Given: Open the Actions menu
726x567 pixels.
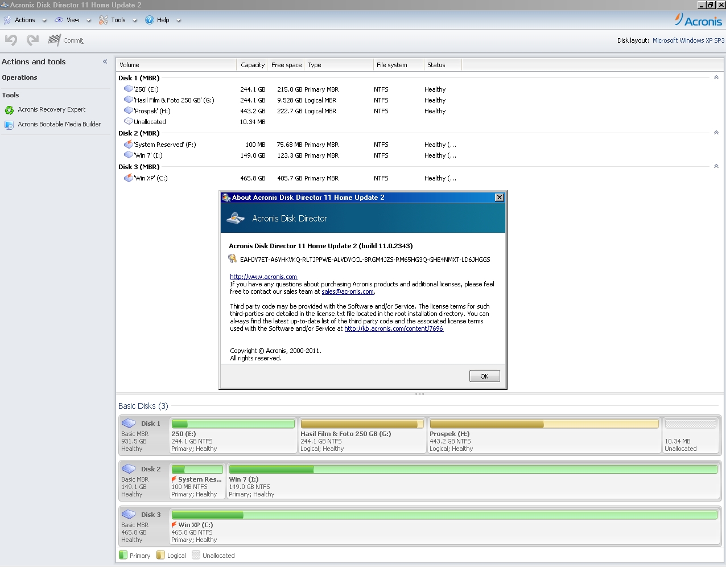Looking at the screenshot, I should [25, 20].
